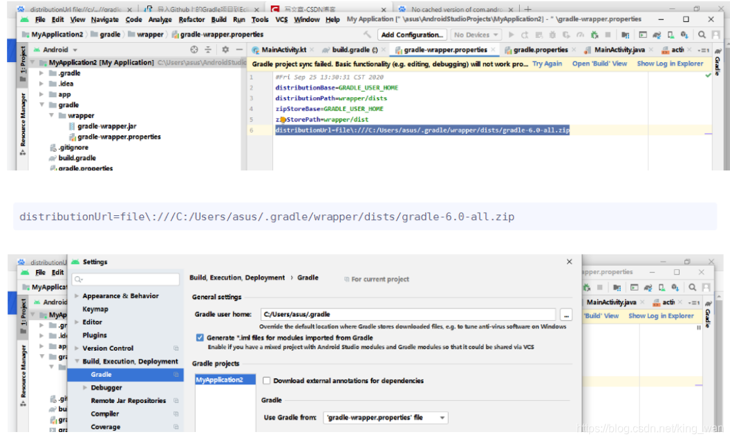This screenshot has width=730, height=441.
Task: Toggle Gradle tool window stripe, upper IDE
Action: click(718, 62)
